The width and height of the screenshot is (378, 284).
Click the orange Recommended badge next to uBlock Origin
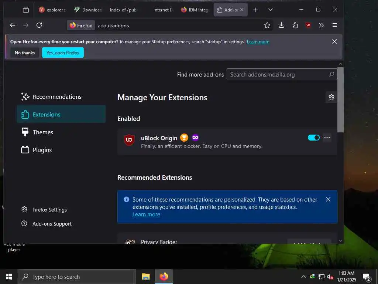point(184,138)
